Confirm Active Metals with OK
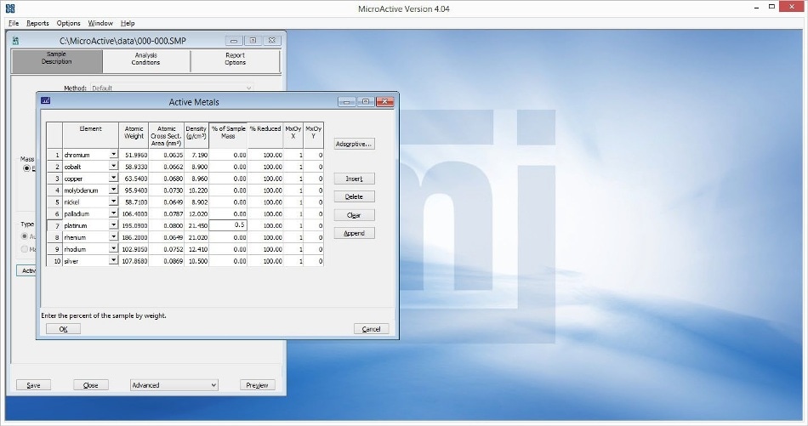This screenshot has width=808, height=426. coord(64,329)
